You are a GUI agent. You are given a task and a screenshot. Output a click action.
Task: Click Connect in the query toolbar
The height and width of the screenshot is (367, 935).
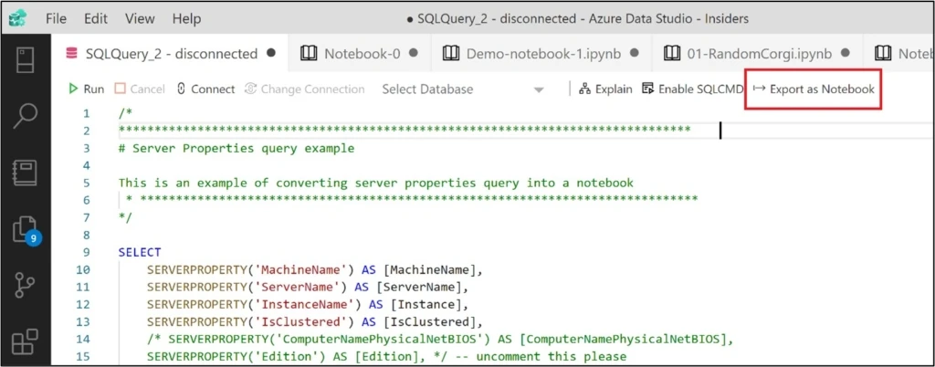[205, 89]
